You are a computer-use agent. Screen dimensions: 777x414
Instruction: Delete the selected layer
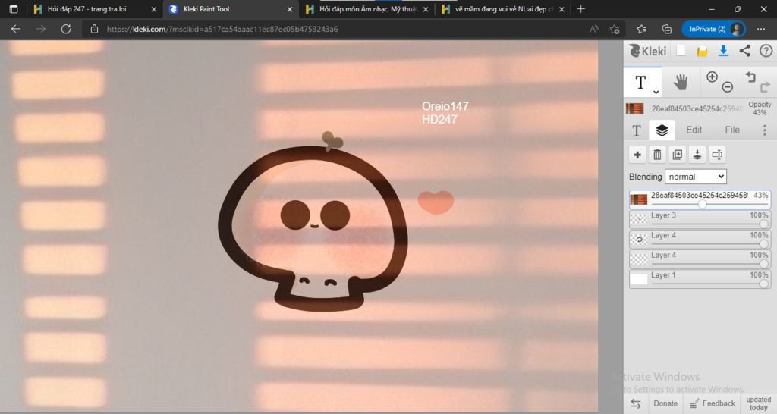pyautogui.click(x=657, y=155)
